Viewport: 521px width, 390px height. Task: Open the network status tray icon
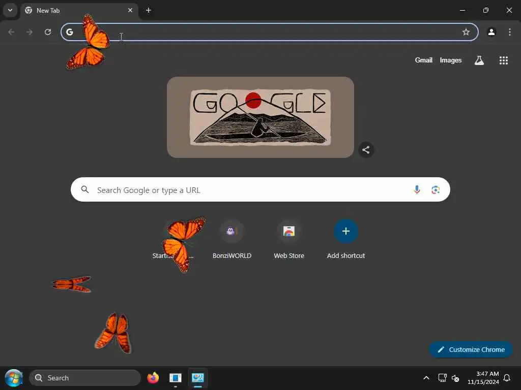click(442, 378)
